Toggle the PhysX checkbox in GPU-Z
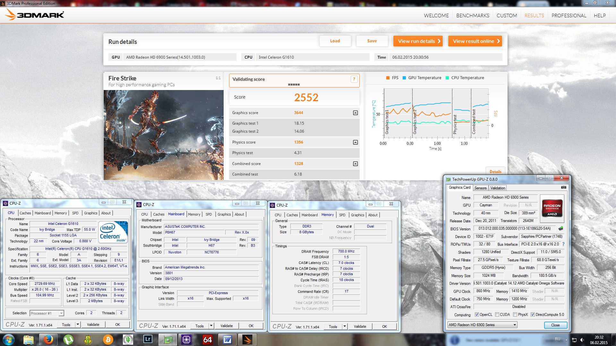 point(515,315)
